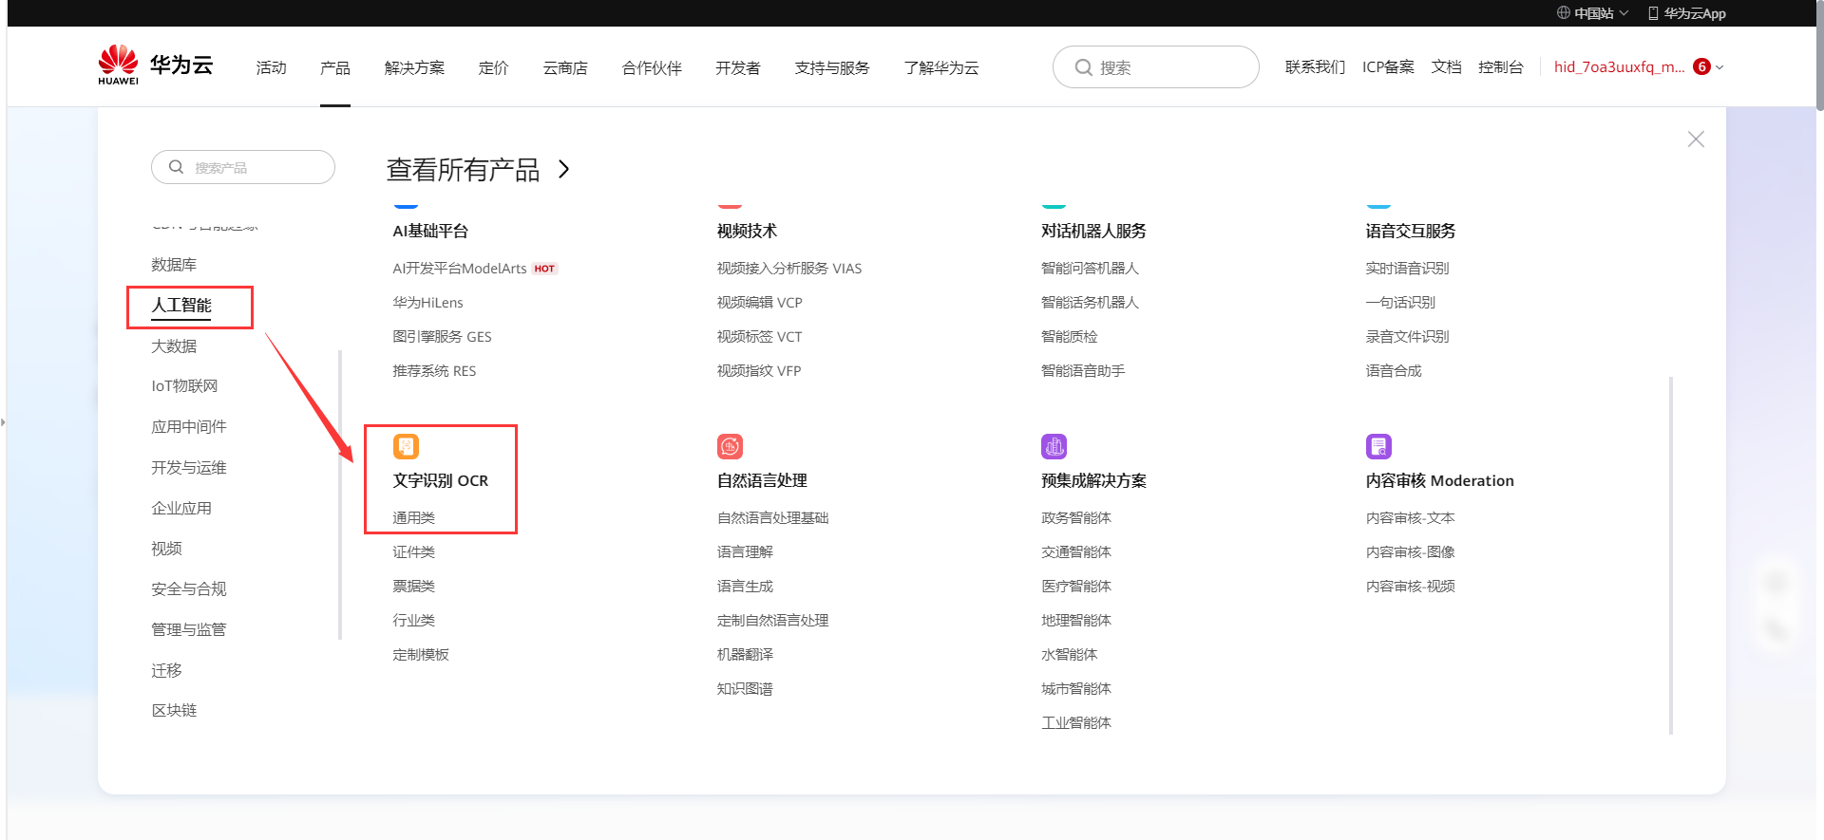Focus the 搜索产品 input field

[243, 167]
